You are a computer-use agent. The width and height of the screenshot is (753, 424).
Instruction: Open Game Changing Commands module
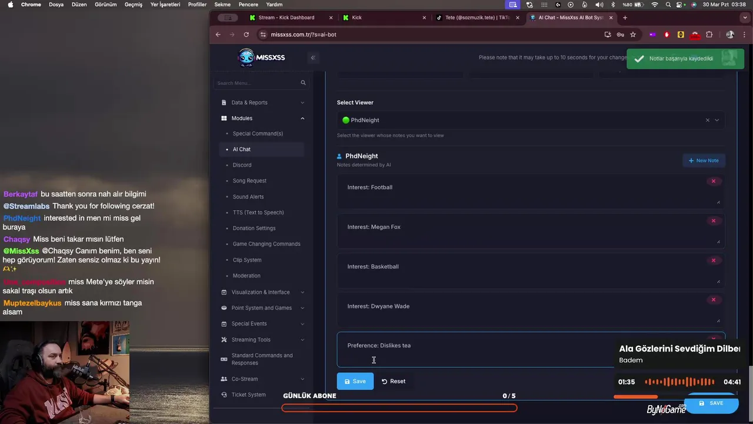266,244
